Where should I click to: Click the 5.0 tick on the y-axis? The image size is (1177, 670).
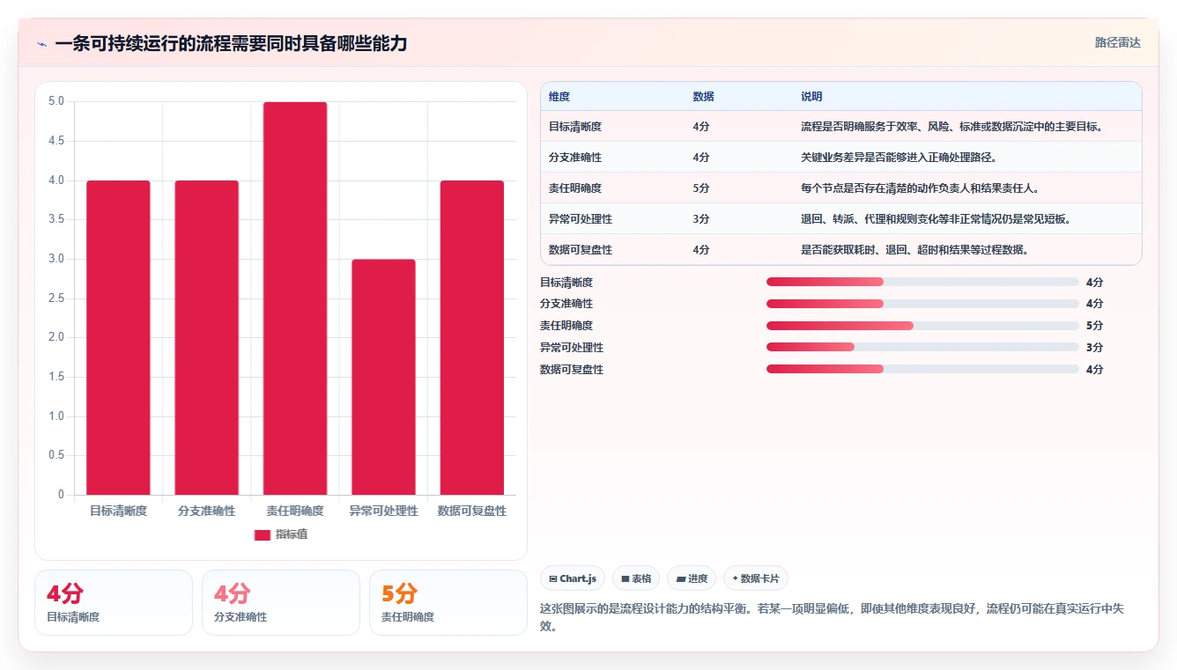[x=56, y=101]
